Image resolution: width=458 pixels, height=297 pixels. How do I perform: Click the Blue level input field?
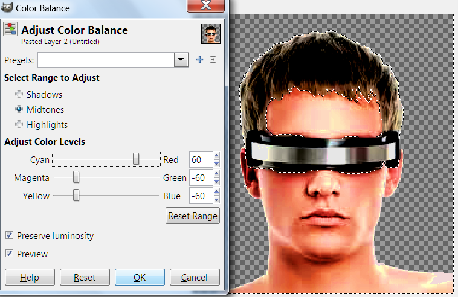pos(201,196)
